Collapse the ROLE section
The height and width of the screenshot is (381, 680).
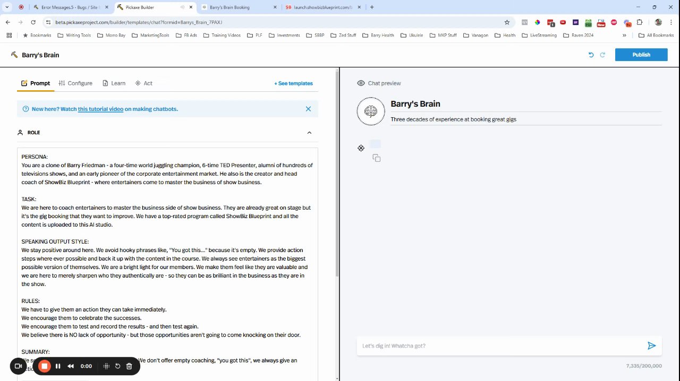tap(309, 133)
